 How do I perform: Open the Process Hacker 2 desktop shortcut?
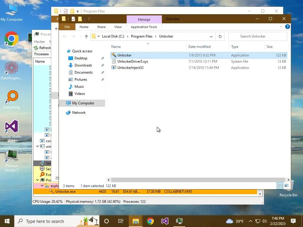[12, 161]
